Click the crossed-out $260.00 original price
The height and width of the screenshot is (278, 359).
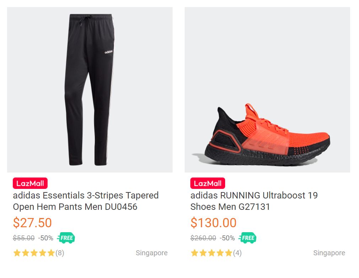(203, 238)
